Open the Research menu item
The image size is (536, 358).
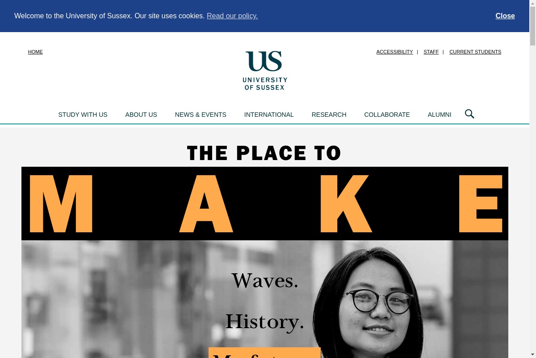coord(329,115)
